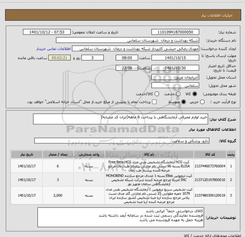Image resolution: width=245 pixels, height=237 pixels.
Task: Select the first row item code 2137440073760004
Action: tap(210, 166)
